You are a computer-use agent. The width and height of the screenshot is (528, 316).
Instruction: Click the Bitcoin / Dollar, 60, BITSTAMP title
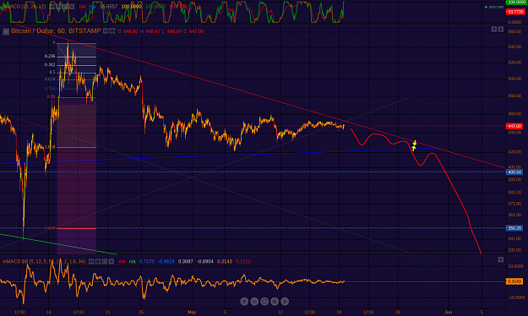(x=56, y=31)
